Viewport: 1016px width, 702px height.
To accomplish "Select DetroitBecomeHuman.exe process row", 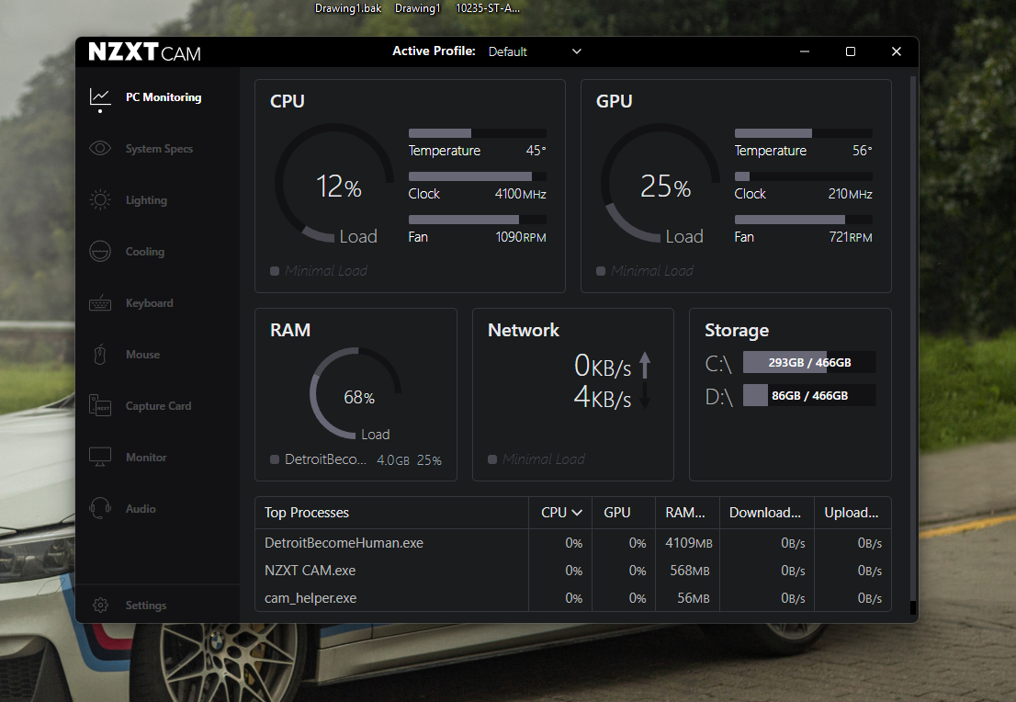I will tap(573, 543).
